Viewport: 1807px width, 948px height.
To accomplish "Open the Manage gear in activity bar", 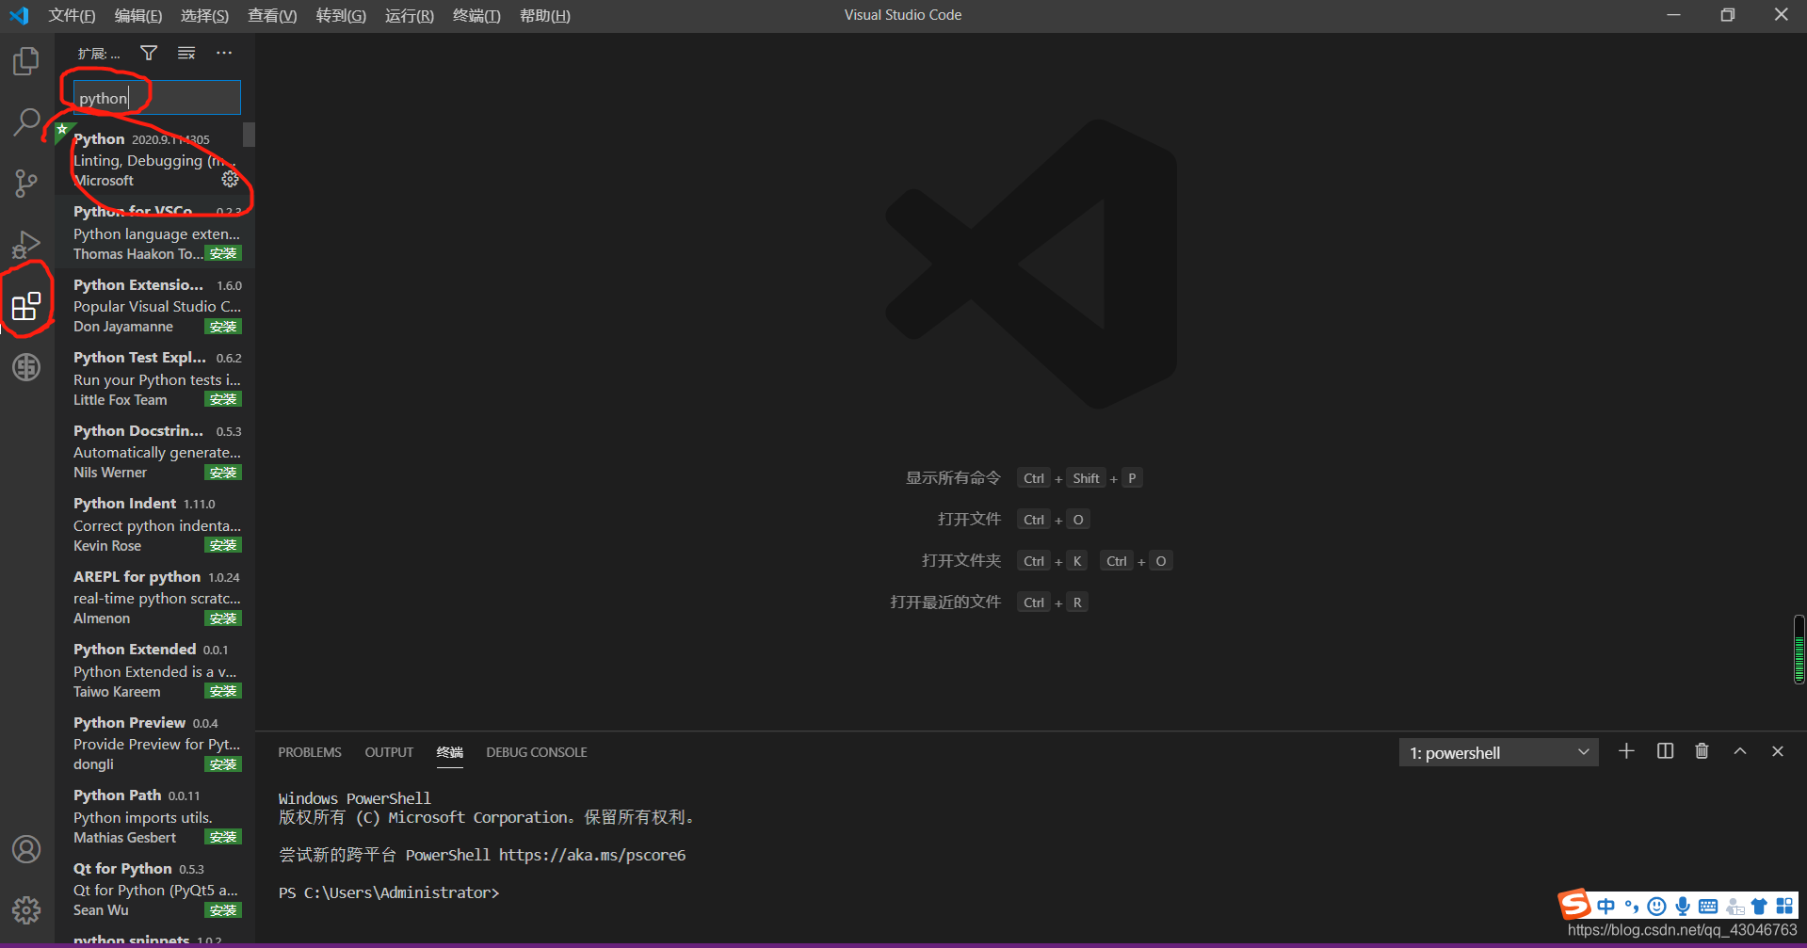I will point(26,910).
